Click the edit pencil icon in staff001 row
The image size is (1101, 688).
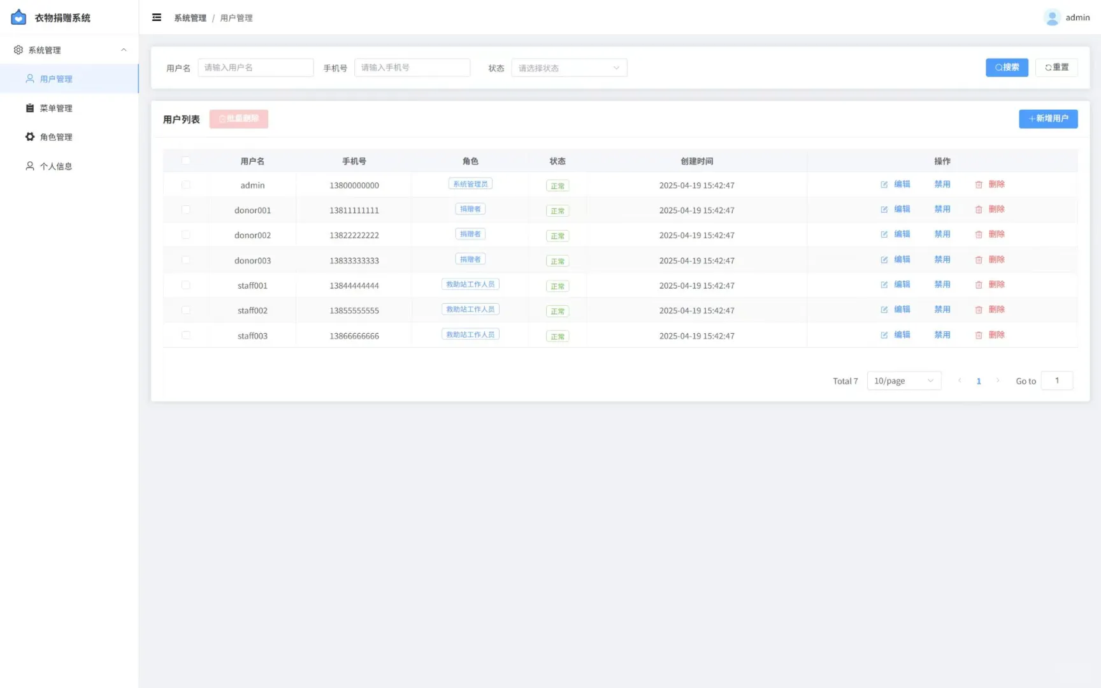click(x=884, y=285)
